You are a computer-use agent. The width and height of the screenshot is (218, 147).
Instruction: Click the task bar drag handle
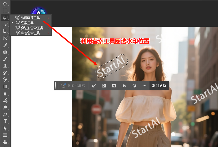coord(55,86)
